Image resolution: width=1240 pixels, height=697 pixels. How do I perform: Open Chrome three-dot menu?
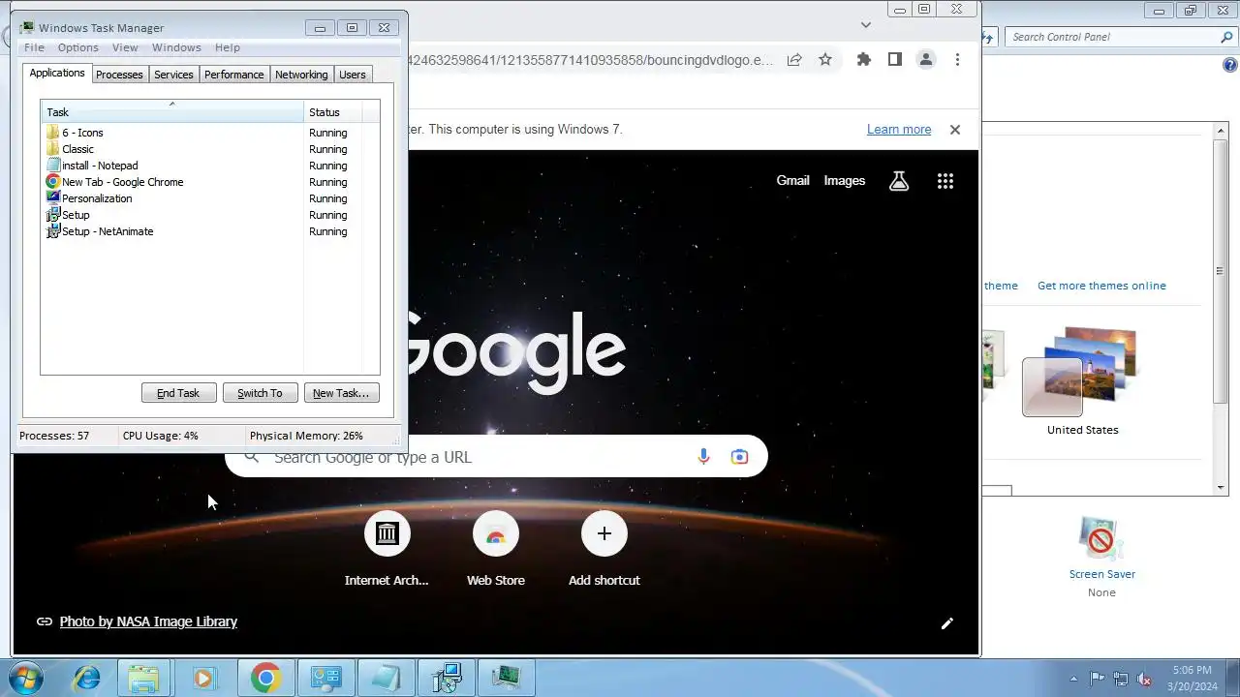[x=957, y=59]
